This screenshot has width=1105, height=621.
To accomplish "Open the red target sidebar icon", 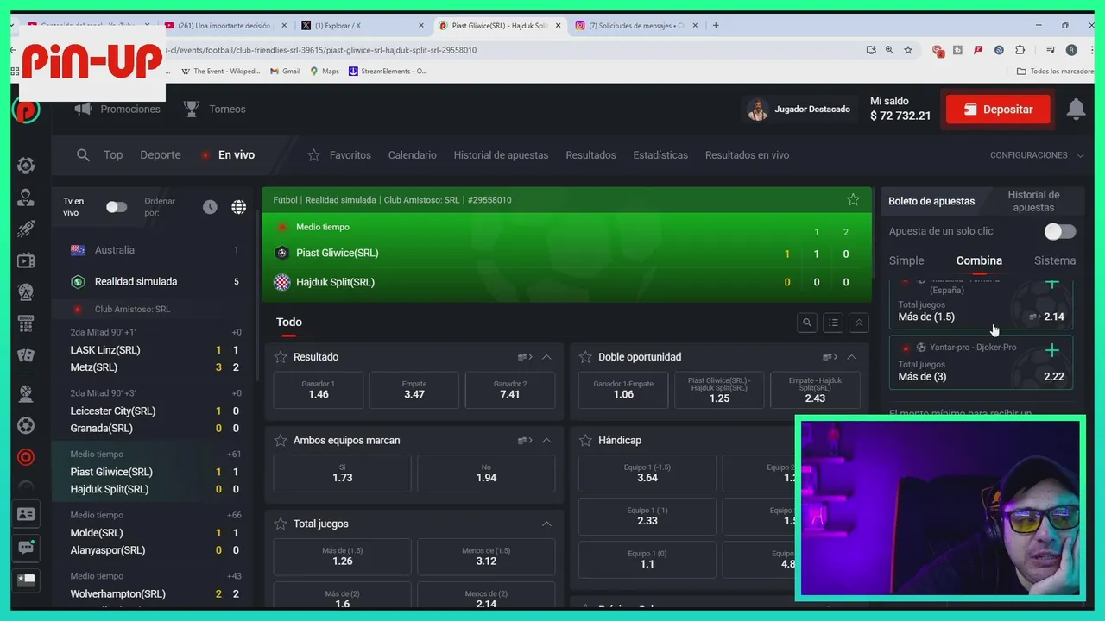I will 26,457.
